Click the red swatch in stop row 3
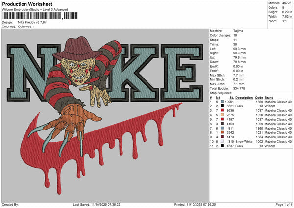This screenshot has width=294, height=208. click(x=222, y=110)
